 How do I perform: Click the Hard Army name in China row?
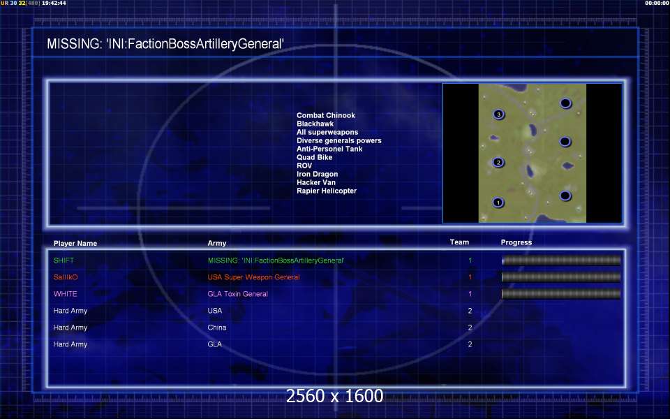point(70,328)
